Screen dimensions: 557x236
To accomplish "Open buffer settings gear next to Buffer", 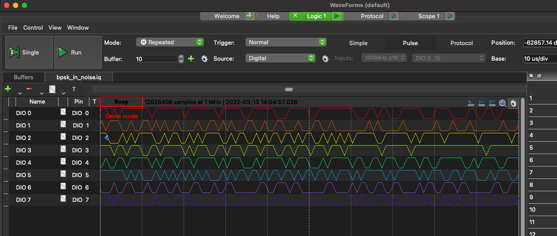I will [x=204, y=58].
